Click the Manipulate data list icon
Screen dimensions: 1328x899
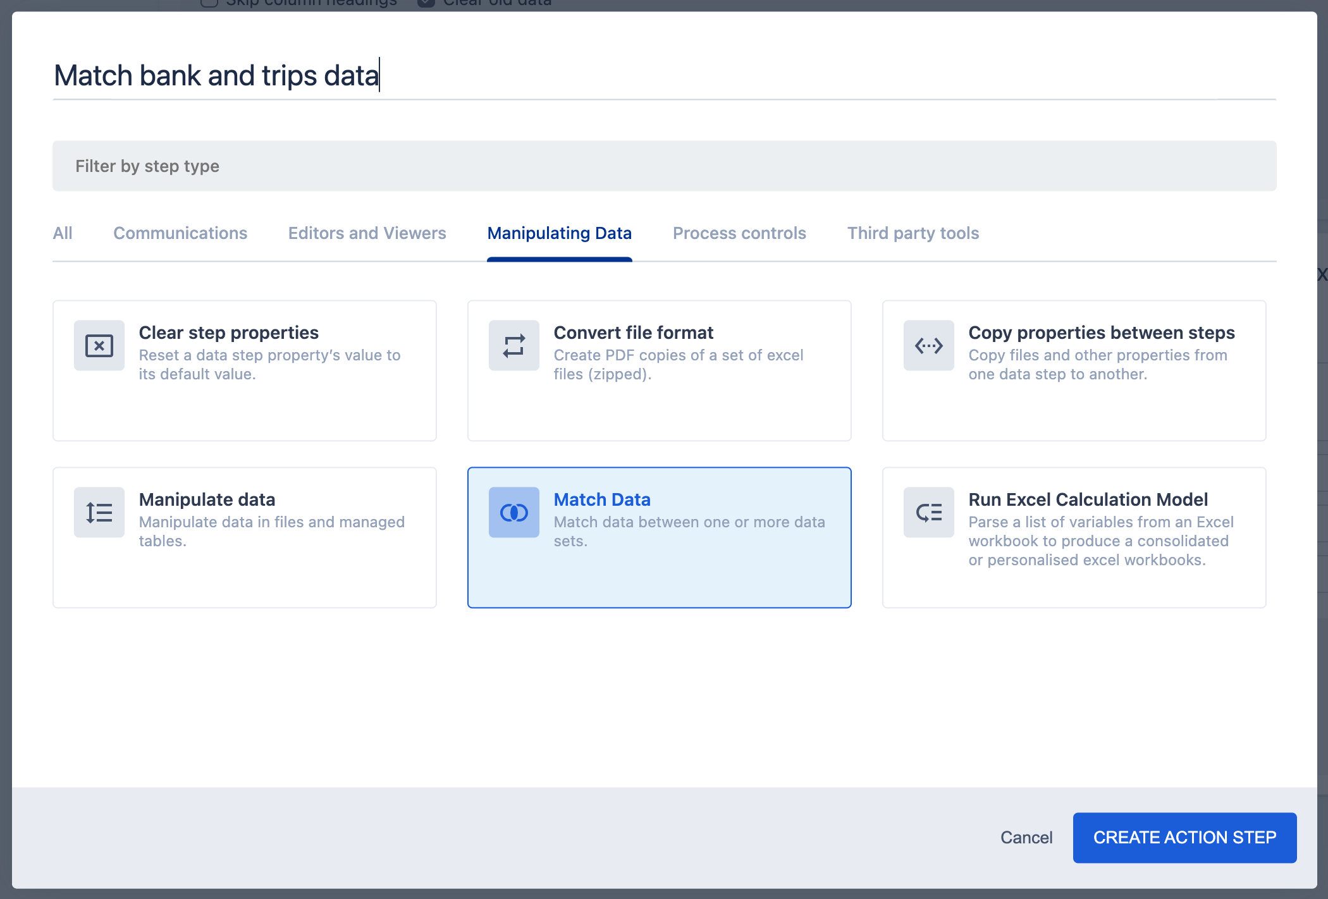click(x=99, y=513)
